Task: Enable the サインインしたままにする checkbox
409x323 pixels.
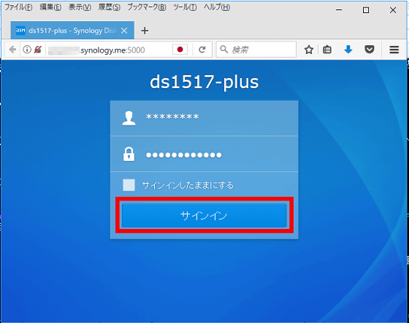Action: click(129, 185)
